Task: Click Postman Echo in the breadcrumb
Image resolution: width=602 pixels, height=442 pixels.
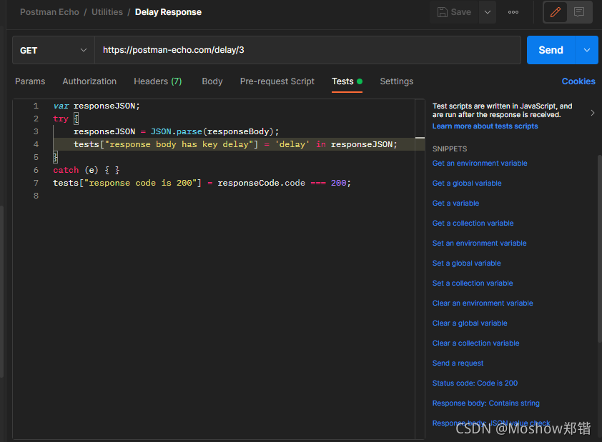Action: [x=49, y=12]
